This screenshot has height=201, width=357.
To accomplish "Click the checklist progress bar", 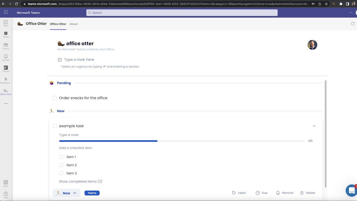I will click(x=182, y=141).
